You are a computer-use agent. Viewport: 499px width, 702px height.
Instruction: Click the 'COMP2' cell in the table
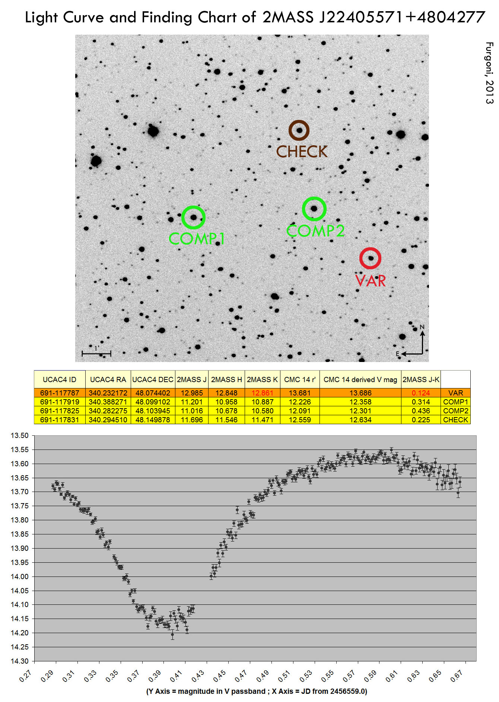[455, 411]
